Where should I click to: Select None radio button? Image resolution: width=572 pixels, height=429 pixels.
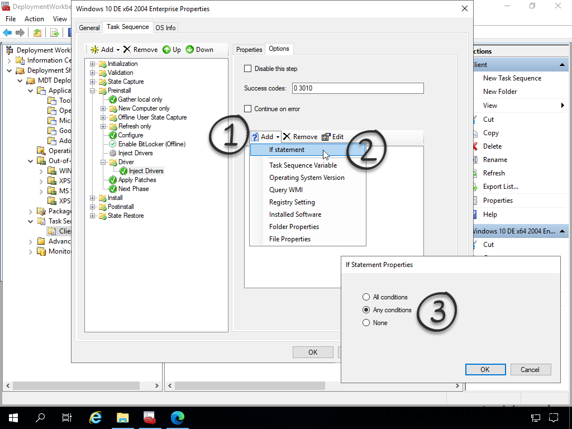coord(366,322)
